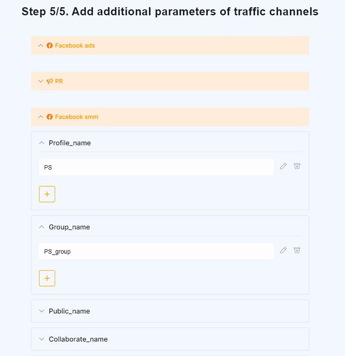
Task: Edit the PS_group entry
Action: tap(283, 250)
